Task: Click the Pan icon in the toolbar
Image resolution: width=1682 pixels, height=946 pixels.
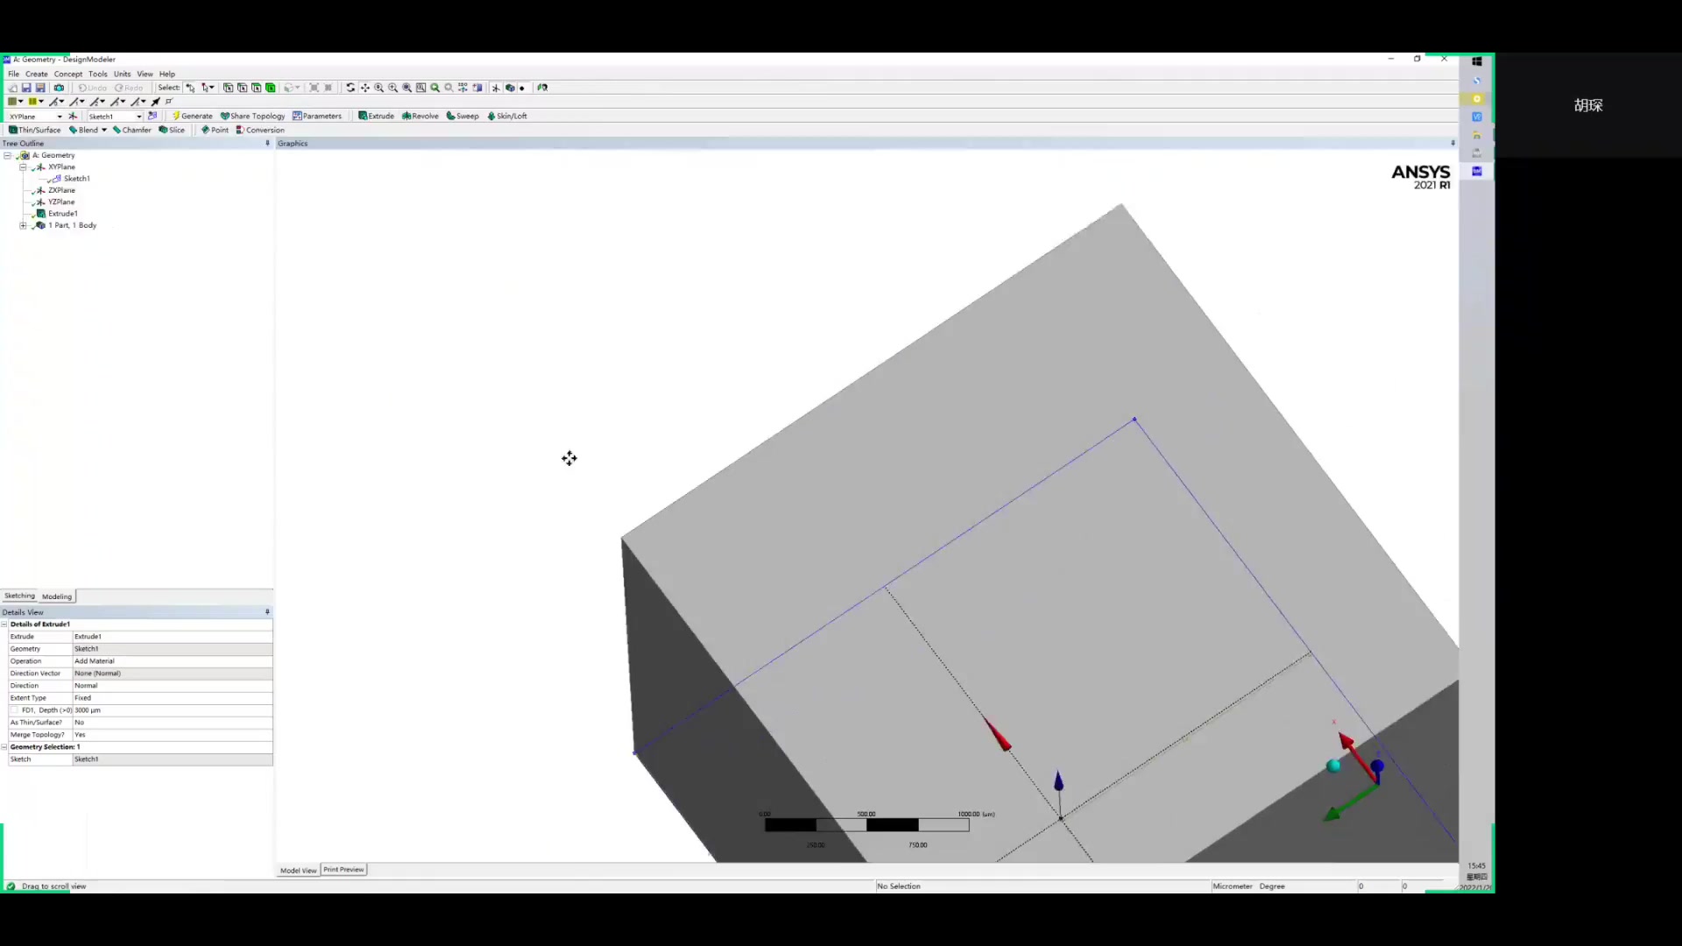Action: pyautogui.click(x=366, y=88)
